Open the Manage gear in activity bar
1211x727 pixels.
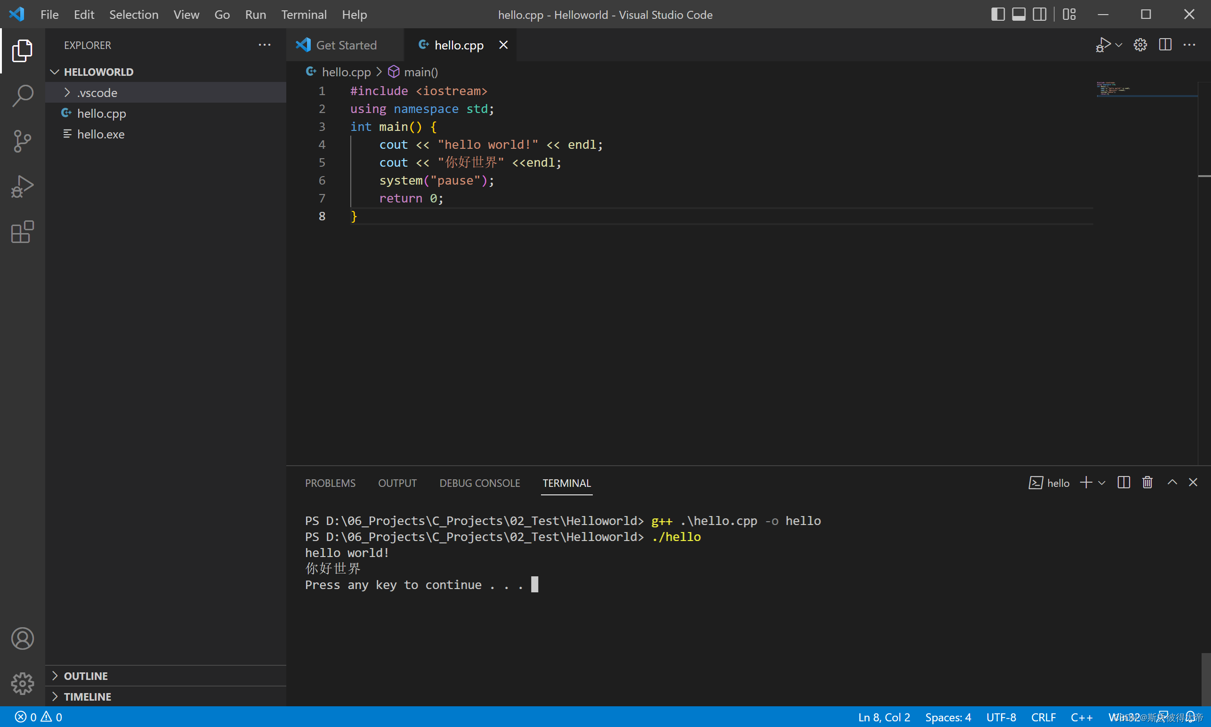22,683
